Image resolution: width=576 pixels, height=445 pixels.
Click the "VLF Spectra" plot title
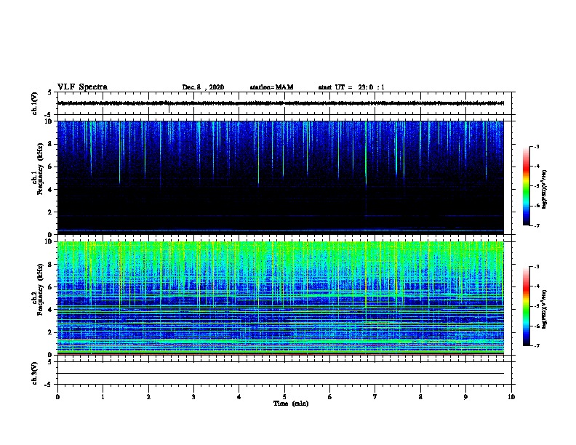pyautogui.click(x=82, y=87)
